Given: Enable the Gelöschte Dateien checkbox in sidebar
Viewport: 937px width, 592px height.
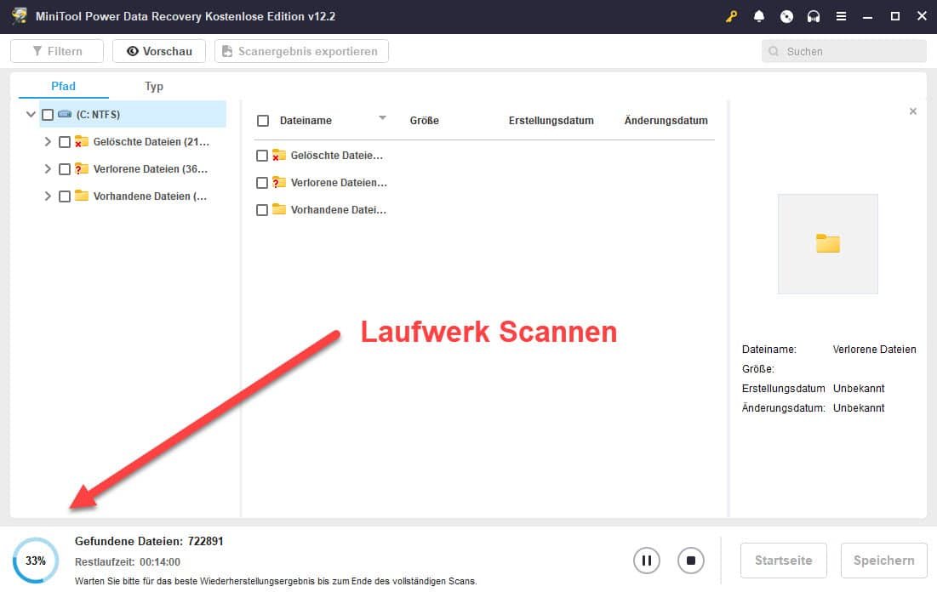Looking at the screenshot, I should 64,141.
